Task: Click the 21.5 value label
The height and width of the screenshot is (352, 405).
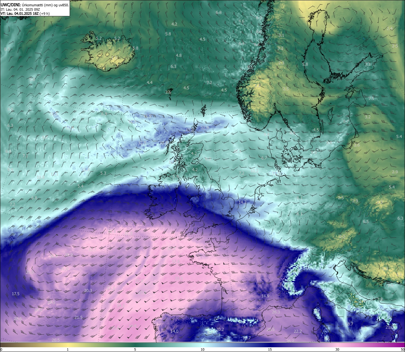Action: click(x=78, y=317)
